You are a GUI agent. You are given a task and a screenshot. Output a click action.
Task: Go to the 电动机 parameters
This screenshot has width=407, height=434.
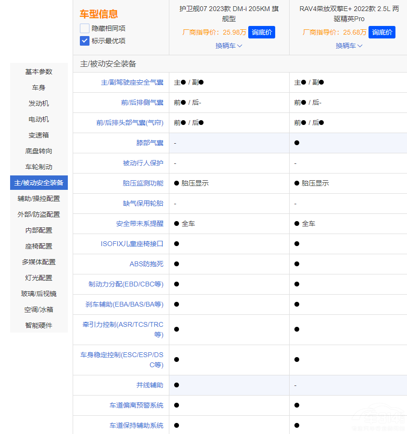(38, 119)
